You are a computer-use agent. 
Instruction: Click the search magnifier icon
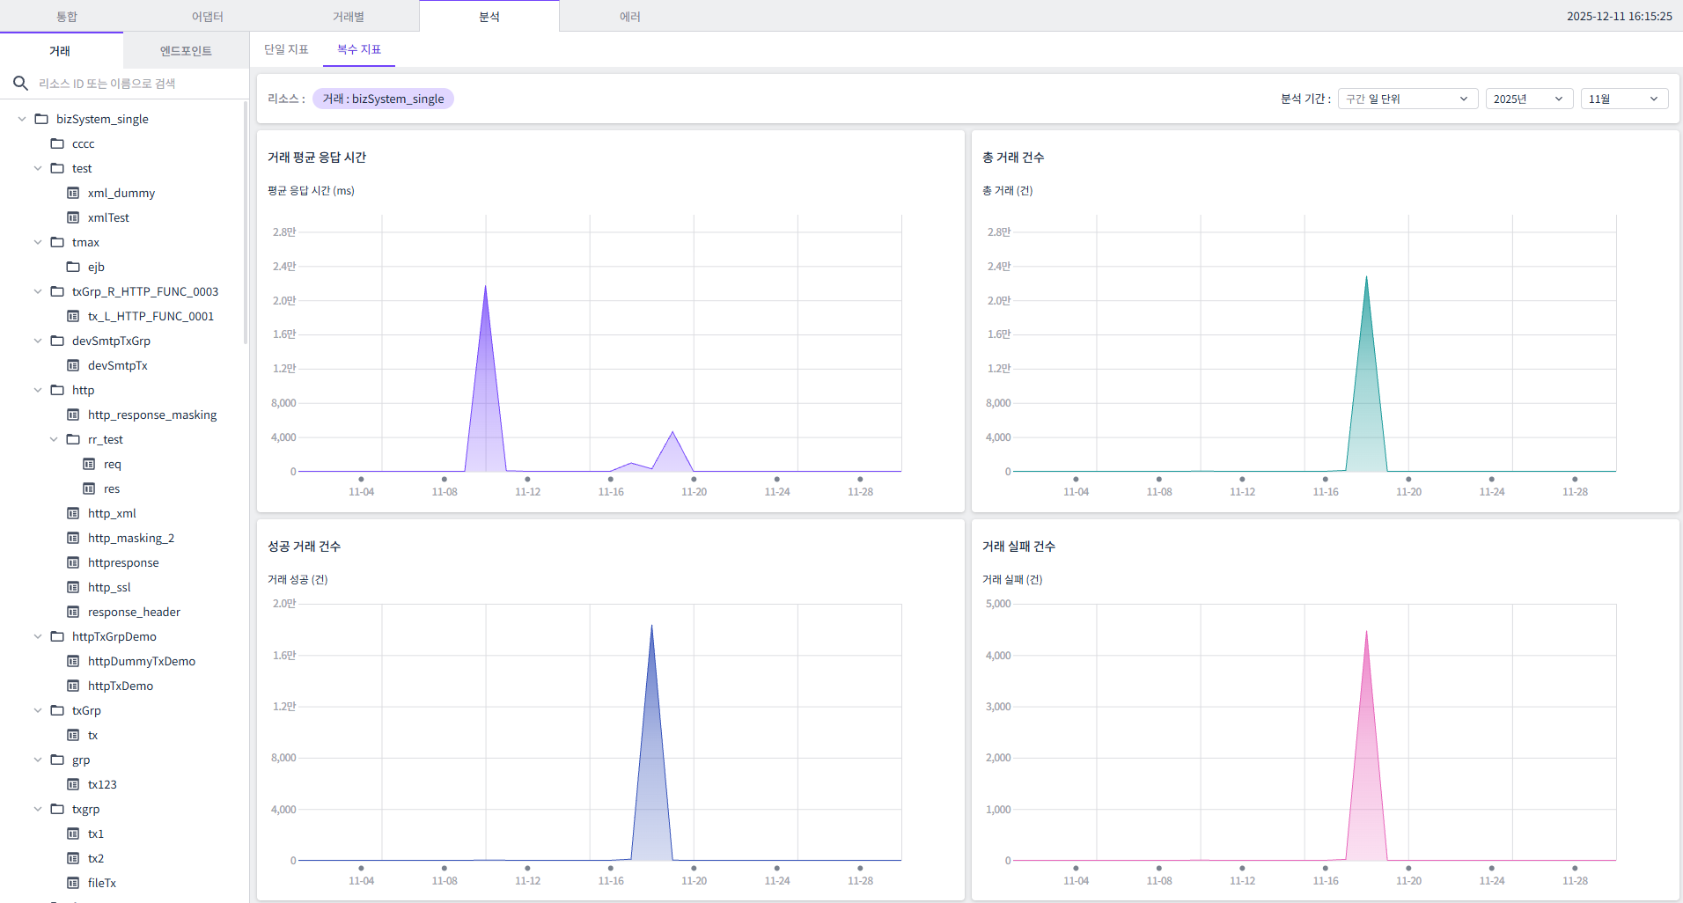(20, 83)
